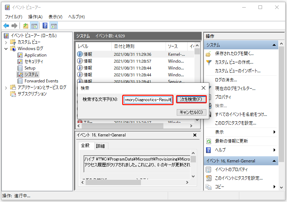Click すべてのイベントを名前をつけ action

(241, 115)
